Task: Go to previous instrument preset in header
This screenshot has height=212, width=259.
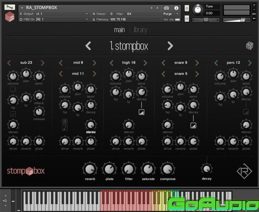Action: [151, 8]
